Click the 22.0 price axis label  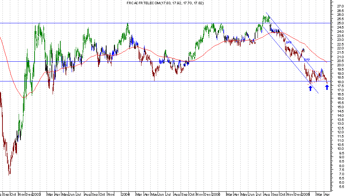click(x=340, y=48)
